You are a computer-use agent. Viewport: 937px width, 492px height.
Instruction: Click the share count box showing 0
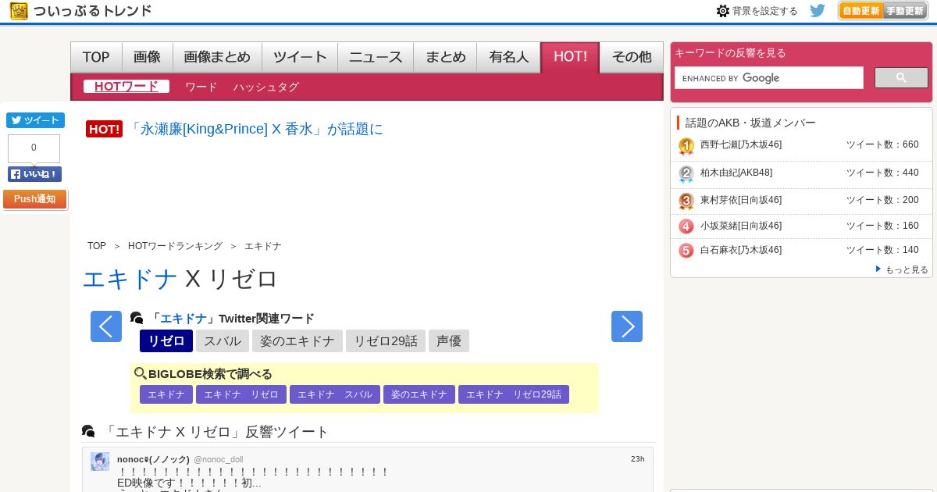pyautogui.click(x=34, y=148)
